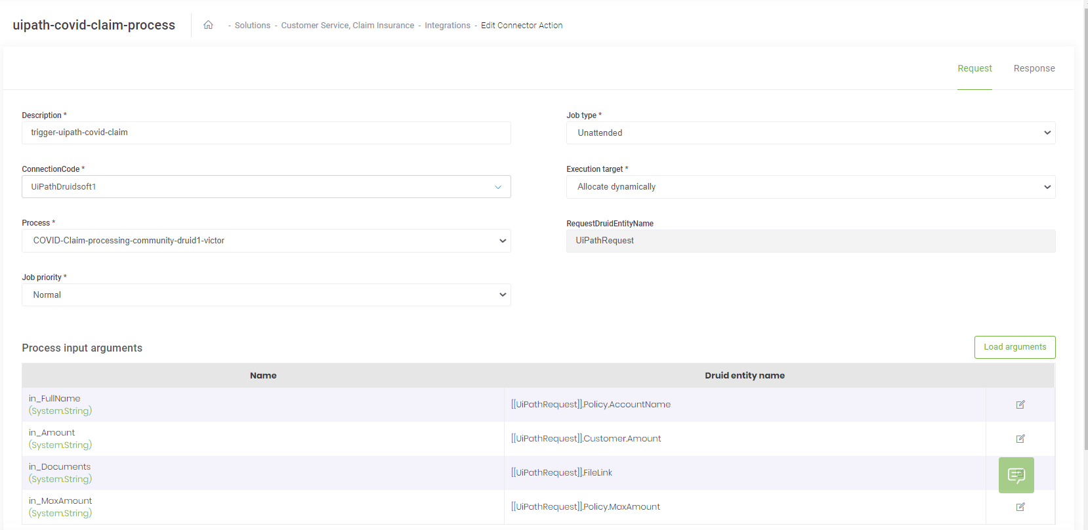The image size is (1088, 530).
Task: Open Customer Service, Claim Insurance breadcrumb
Action: tap(347, 26)
